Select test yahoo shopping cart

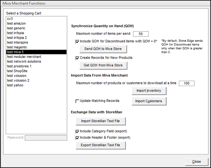36,85
